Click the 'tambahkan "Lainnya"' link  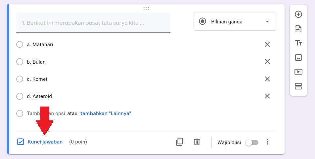106,113
